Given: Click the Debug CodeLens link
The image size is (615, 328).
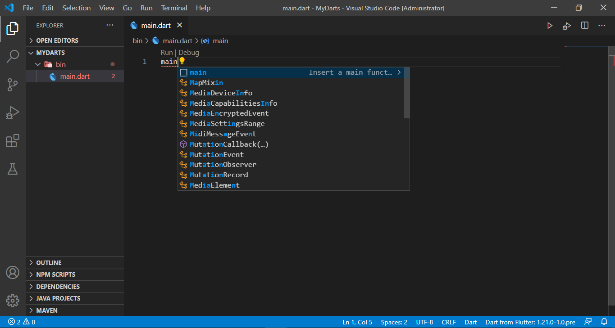Looking at the screenshot, I should pos(189,53).
